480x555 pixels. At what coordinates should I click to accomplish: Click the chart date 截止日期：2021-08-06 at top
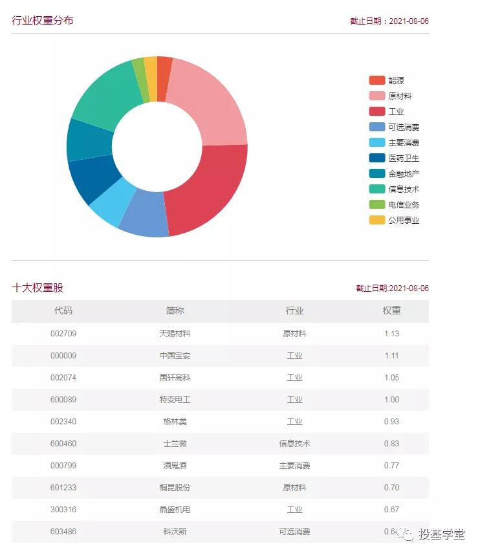389,21
